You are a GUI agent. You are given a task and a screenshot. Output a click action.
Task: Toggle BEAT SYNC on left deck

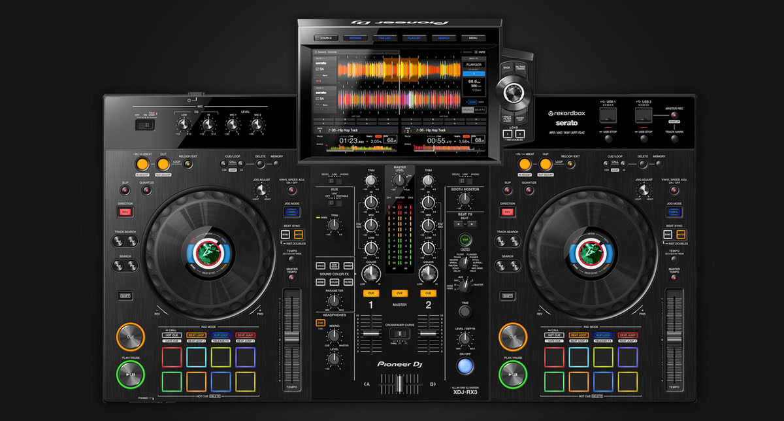(287, 234)
